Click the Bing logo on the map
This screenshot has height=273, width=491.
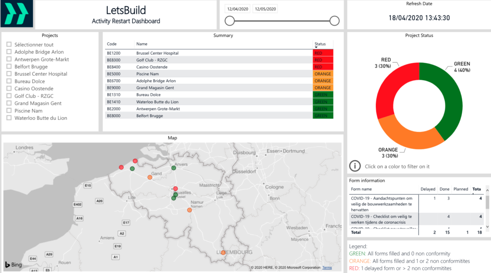[x=14, y=265]
